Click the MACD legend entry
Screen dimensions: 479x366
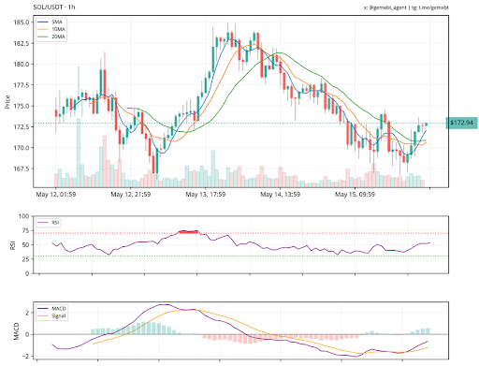[x=51, y=309]
